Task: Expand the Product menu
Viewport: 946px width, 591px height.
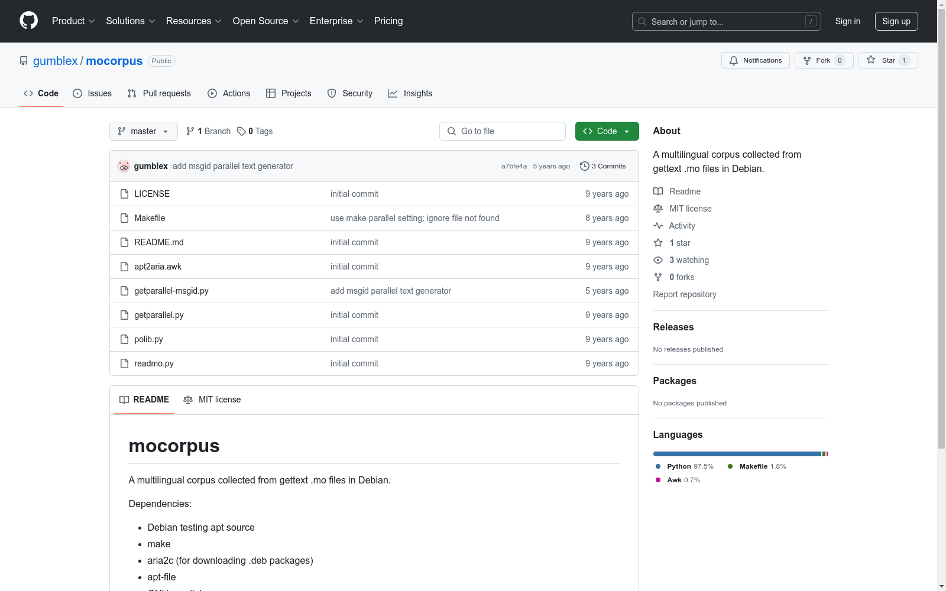Action: pyautogui.click(x=73, y=21)
